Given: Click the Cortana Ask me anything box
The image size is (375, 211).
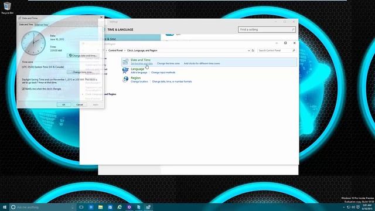Looking at the screenshot, I should (x=43, y=207).
